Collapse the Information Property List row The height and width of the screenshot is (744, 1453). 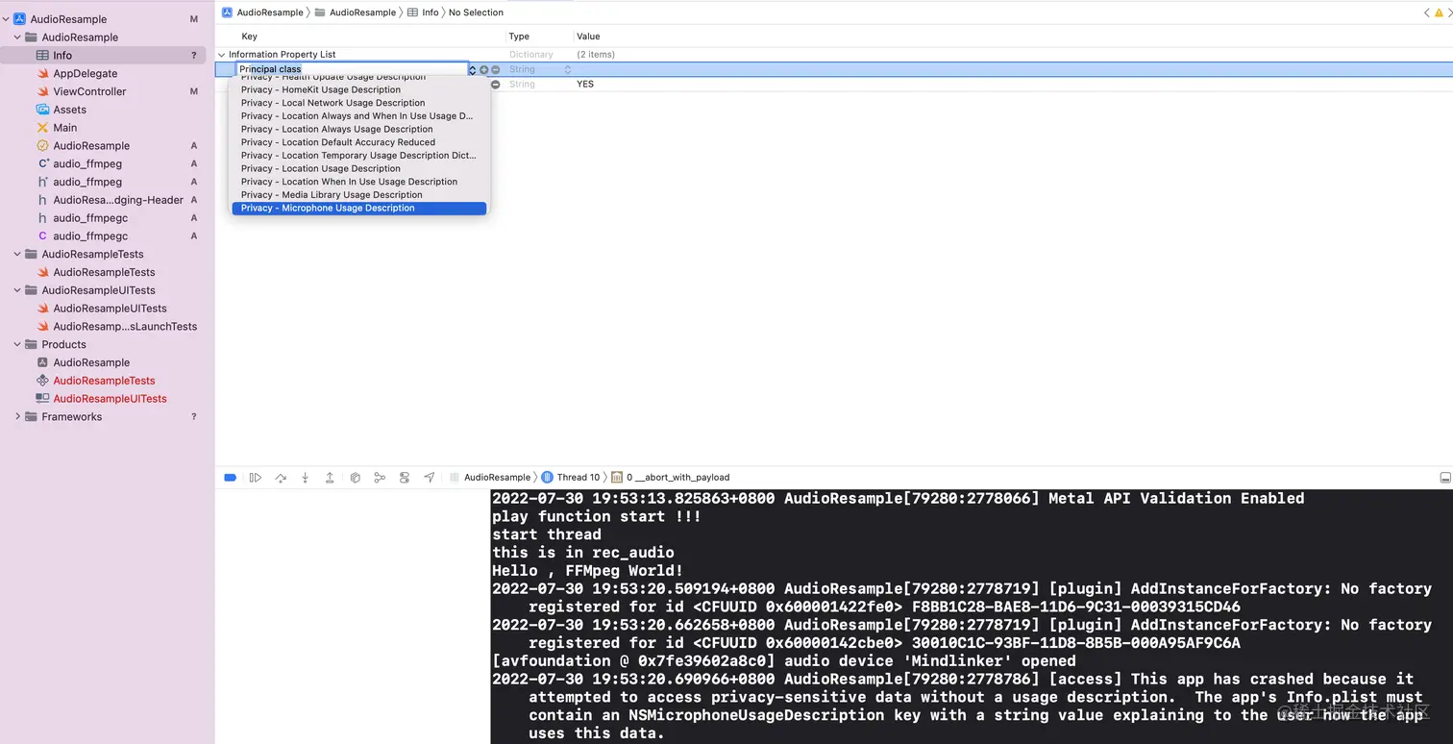(x=221, y=55)
